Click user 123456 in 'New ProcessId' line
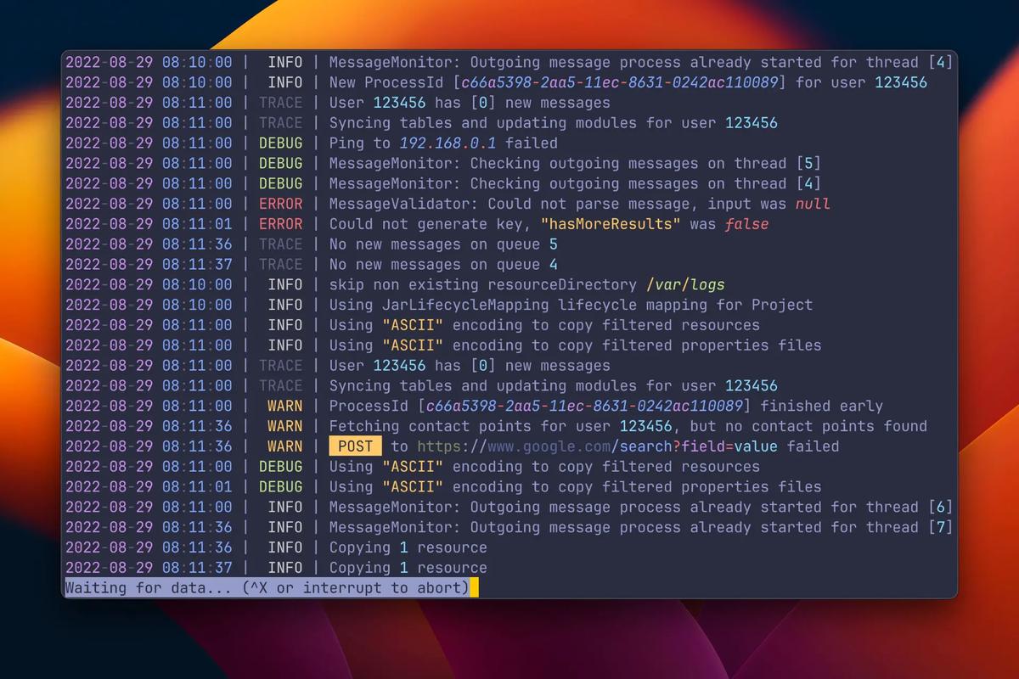The width and height of the screenshot is (1019, 679). pyautogui.click(x=901, y=82)
